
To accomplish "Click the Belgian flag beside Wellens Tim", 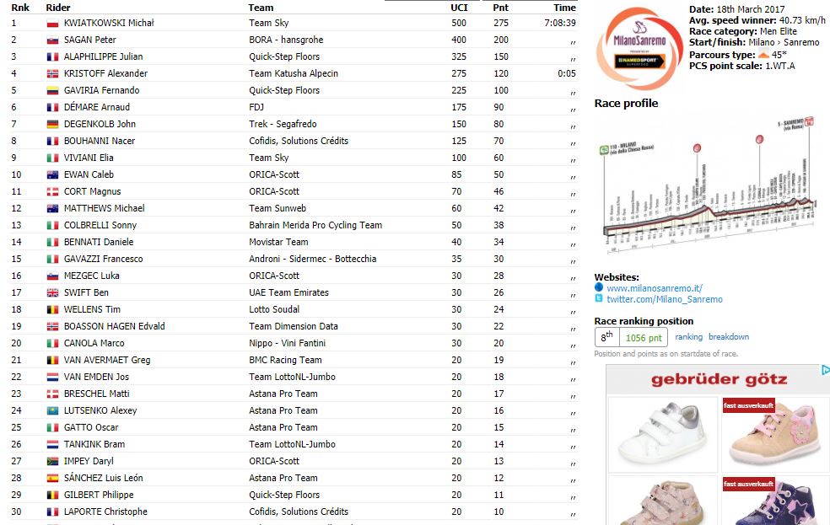I will [x=52, y=310].
